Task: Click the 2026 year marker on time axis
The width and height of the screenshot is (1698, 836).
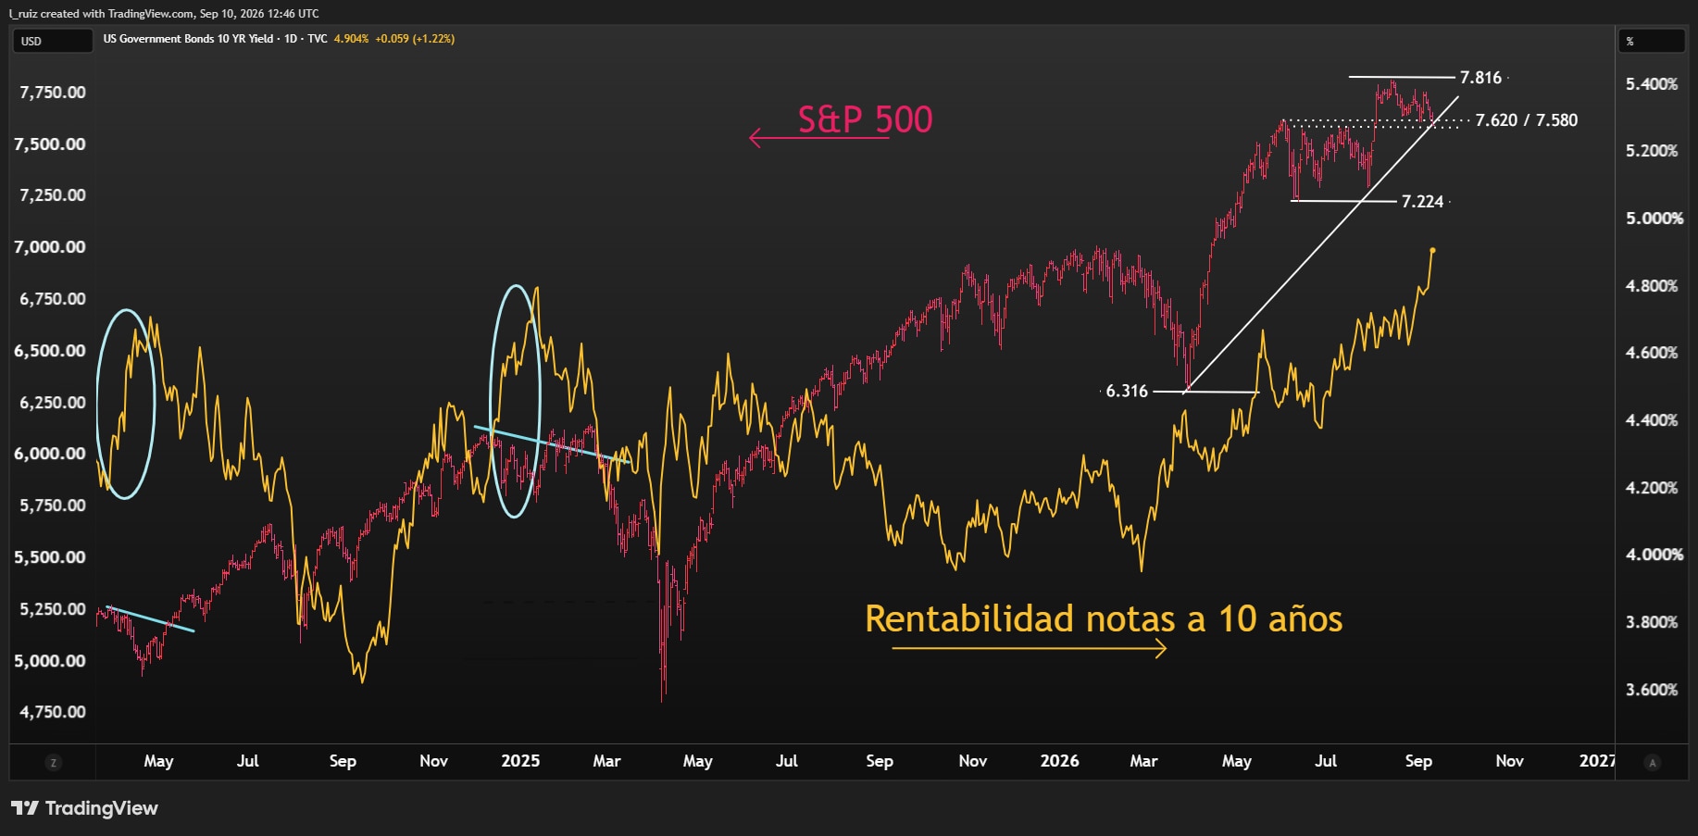Action: click(x=1059, y=761)
